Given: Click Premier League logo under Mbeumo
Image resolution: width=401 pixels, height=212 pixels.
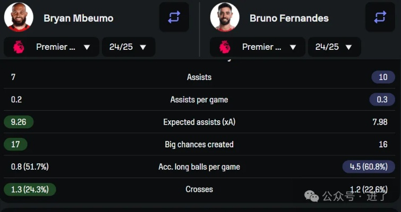Looking at the screenshot, I should tap(19, 47).
